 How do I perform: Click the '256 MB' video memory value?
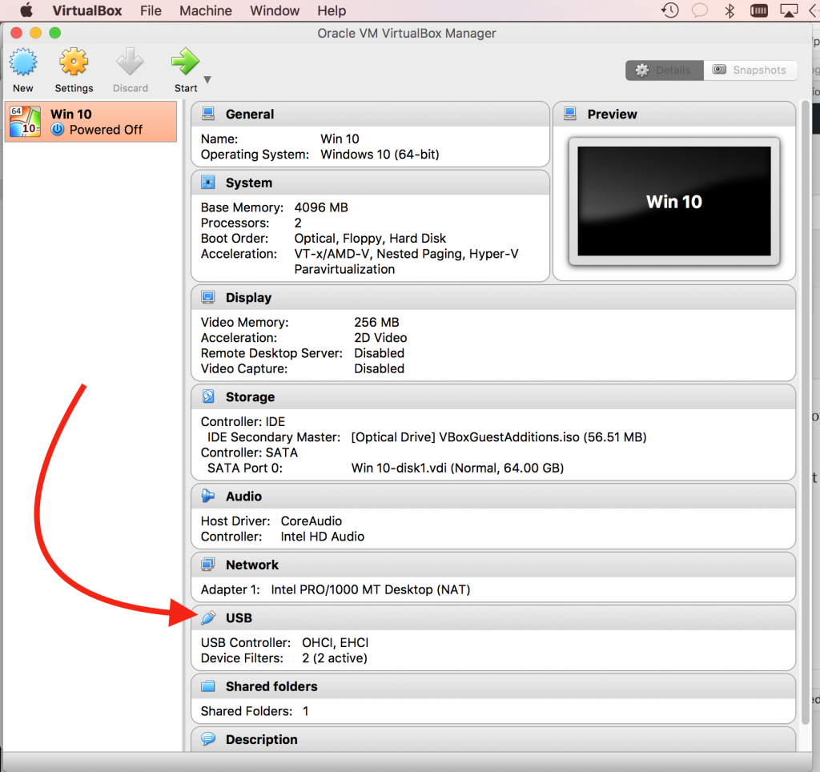tap(376, 322)
